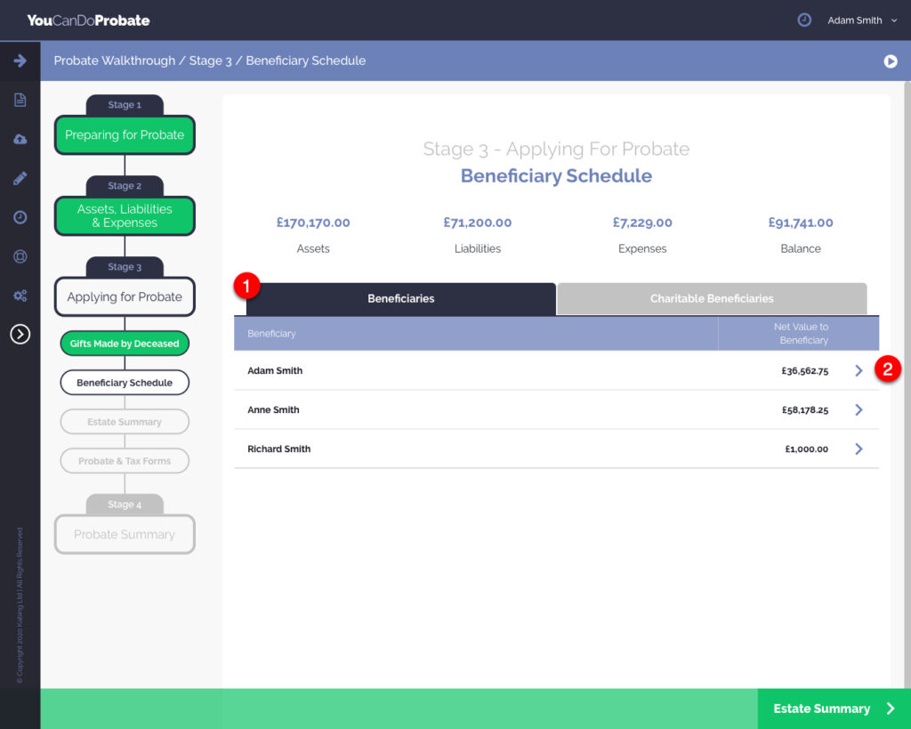Image resolution: width=911 pixels, height=729 pixels.
Task: Open the Adam Smith user dropdown
Action: tap(861, 20)
